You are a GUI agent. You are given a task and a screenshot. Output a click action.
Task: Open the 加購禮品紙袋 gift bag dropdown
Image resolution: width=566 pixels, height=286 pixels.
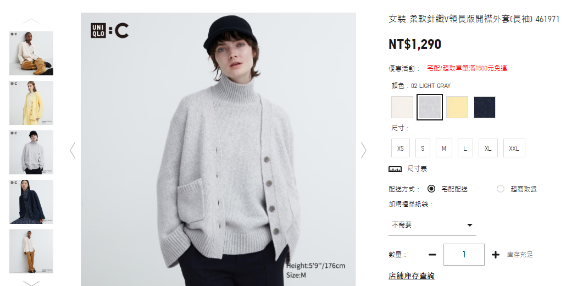point(432,225)
